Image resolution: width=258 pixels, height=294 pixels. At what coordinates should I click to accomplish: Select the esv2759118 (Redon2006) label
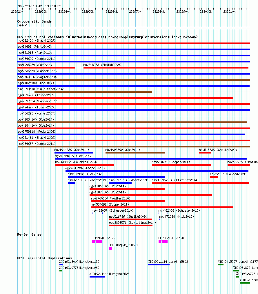[37, 132]
